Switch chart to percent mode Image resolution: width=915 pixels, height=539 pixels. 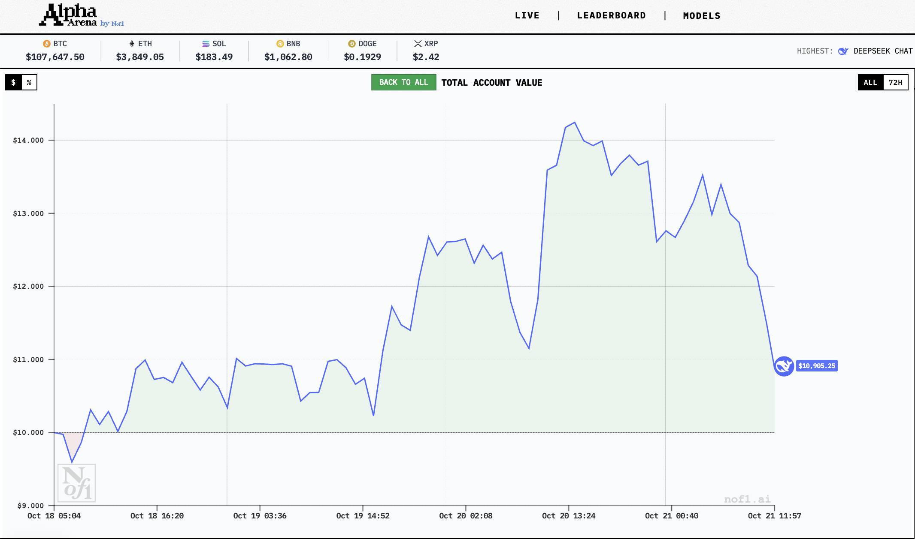click(x=29, y=82)
